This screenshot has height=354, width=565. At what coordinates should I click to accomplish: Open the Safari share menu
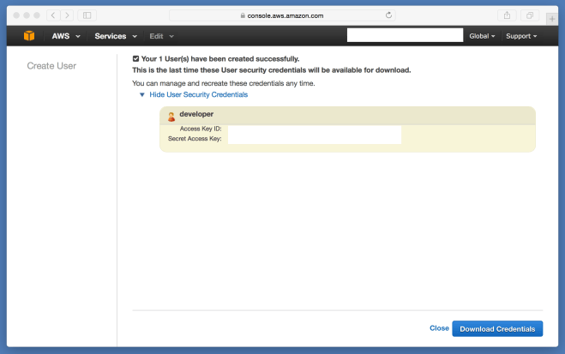click(507, 15)
